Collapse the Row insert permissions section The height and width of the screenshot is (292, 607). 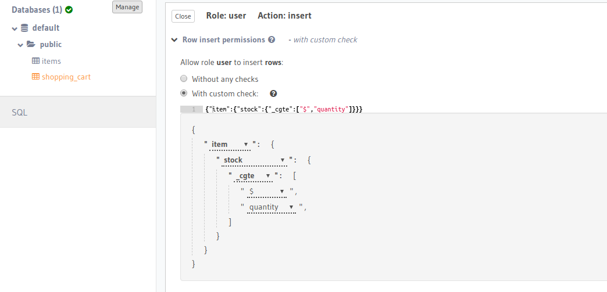click(175, 39)
